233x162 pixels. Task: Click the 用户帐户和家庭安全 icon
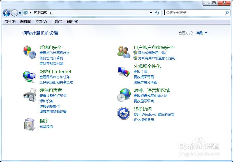[124, 52]
